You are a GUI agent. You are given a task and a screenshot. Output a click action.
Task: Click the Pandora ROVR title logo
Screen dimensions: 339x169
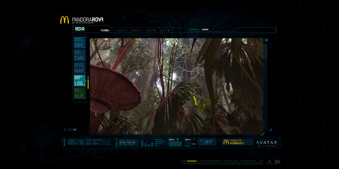click(88, 20)
